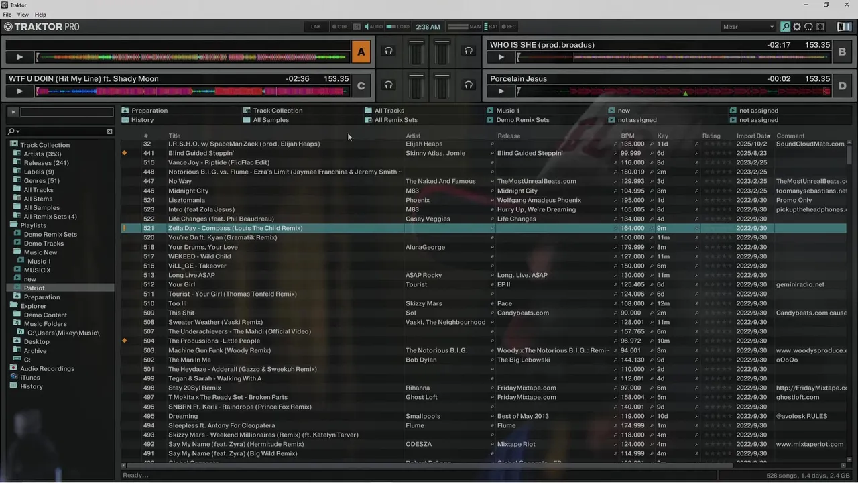858x483 pixels.
Task: Select track 'Lisztomania' row
Action: coord(483,200)
